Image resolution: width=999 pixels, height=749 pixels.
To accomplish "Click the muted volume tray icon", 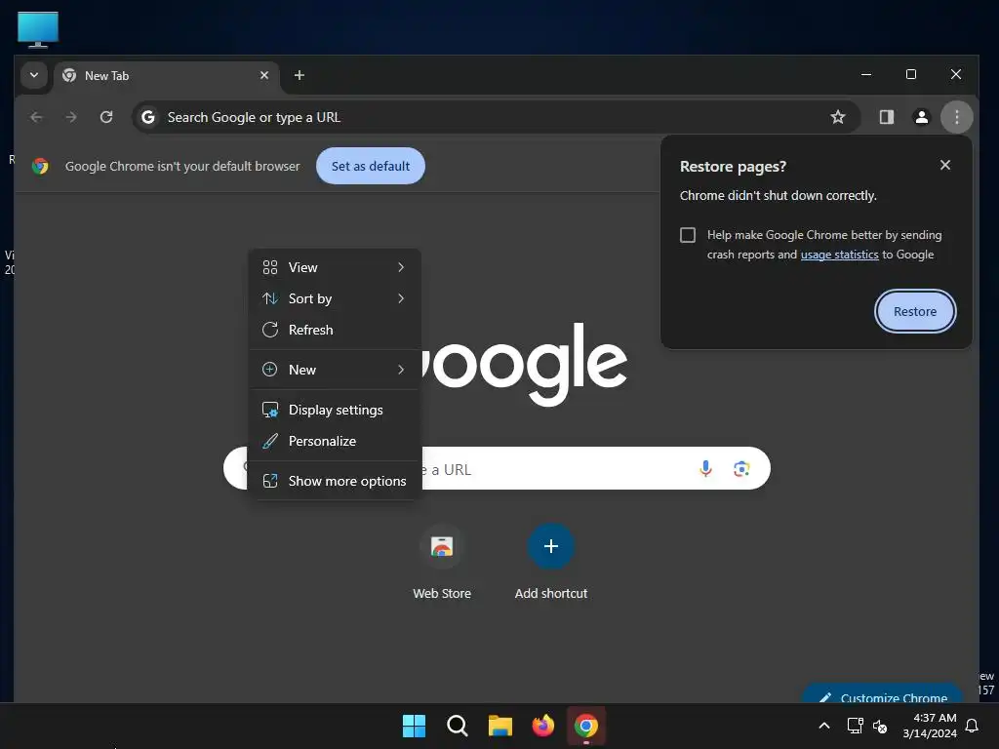I will point(880,726).
